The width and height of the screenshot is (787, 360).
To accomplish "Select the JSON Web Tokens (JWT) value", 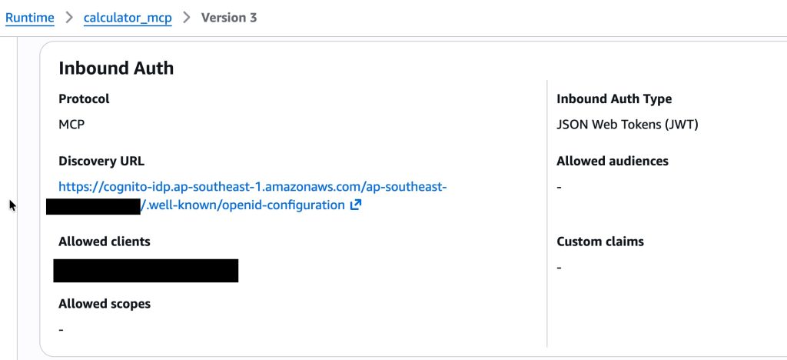I will pos(627,124).
